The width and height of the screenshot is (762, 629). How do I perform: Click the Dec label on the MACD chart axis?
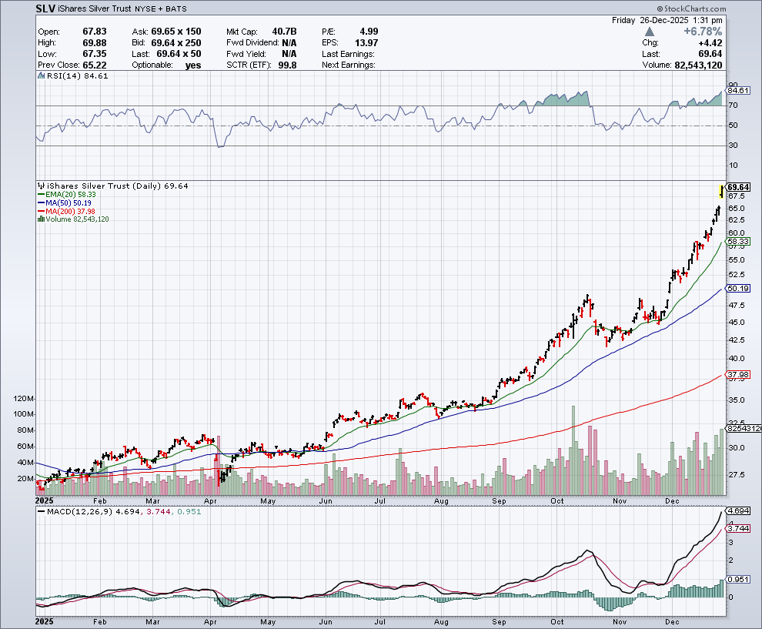tap(672, 622)
